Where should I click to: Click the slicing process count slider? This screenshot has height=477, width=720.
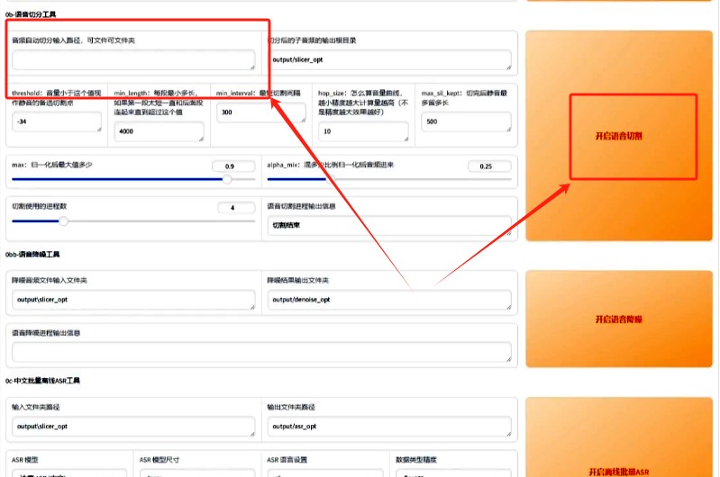[133, 220]
